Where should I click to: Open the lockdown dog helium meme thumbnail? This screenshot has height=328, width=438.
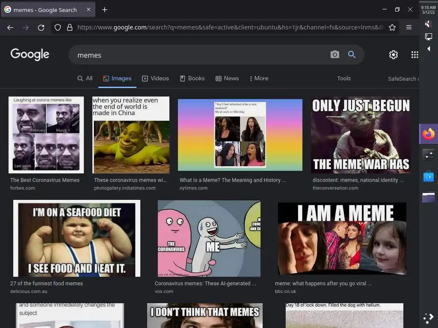point(344,316)
